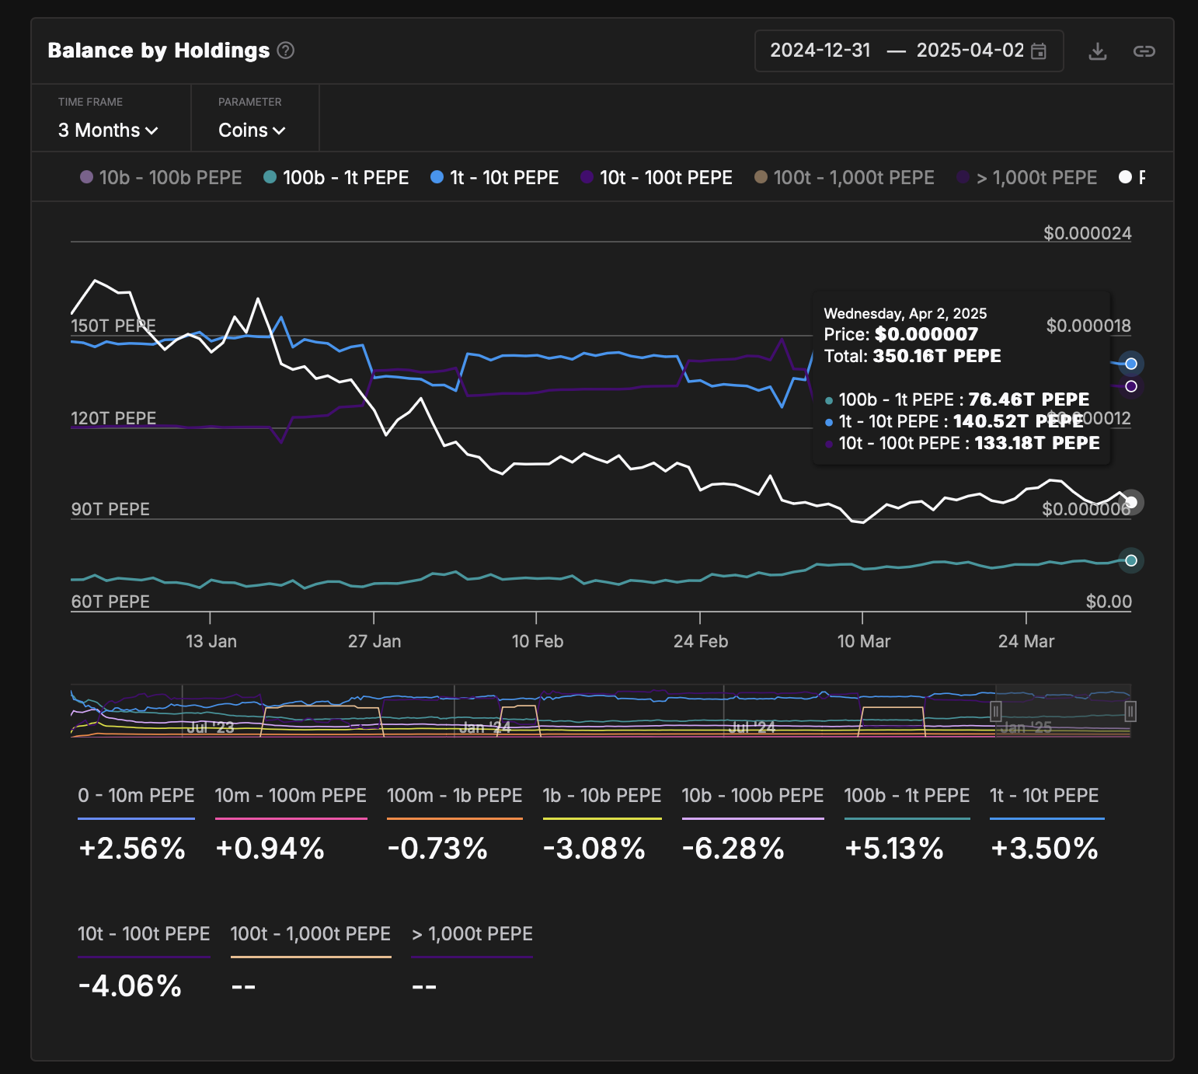Click the 120T PEPE axis label
This screenshot has height=1074, width=1198.
click(113, 418)
